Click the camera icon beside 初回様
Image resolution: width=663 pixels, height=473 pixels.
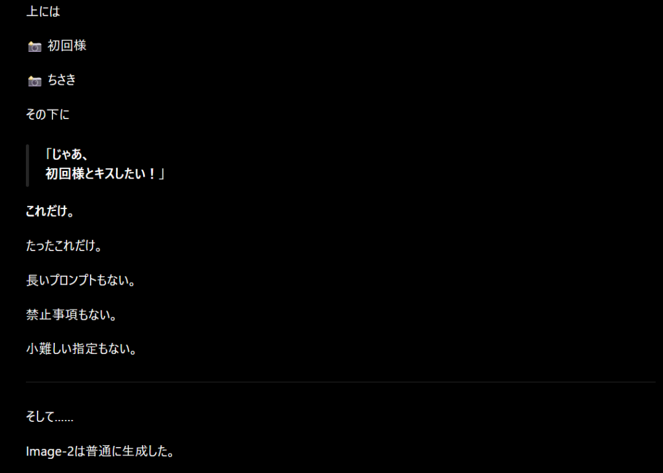pyautogui.click(x=35, y=46)
